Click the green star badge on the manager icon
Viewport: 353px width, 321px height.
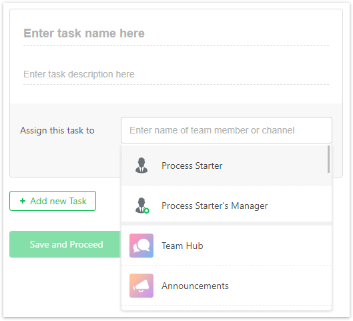[147, 211]
